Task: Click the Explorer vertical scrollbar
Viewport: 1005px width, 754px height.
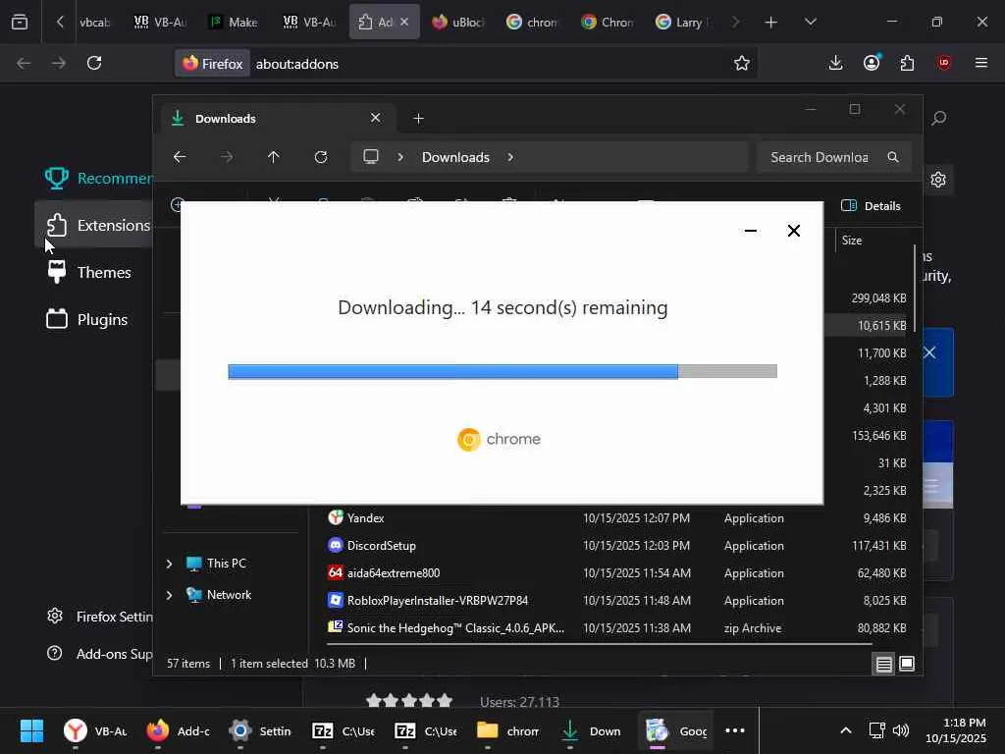Action: pos(916,289)
